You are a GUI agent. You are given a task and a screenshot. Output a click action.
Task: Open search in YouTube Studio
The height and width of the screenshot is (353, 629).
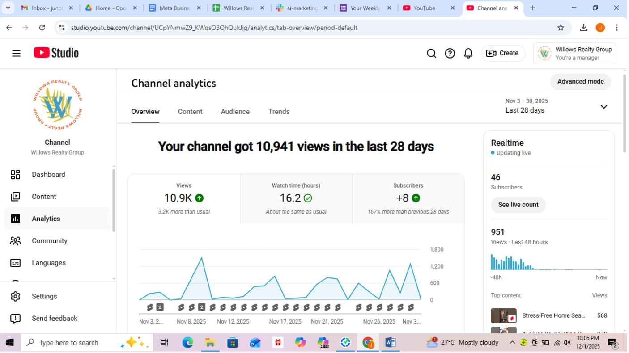tap(431, 53)
